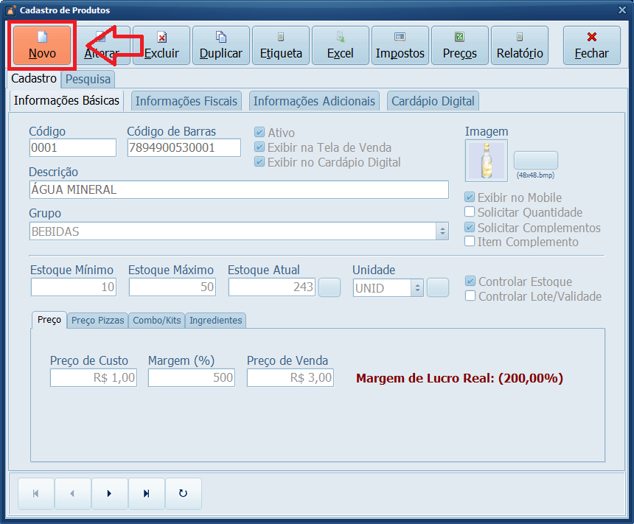Go to the next record

tap(110, 493)
